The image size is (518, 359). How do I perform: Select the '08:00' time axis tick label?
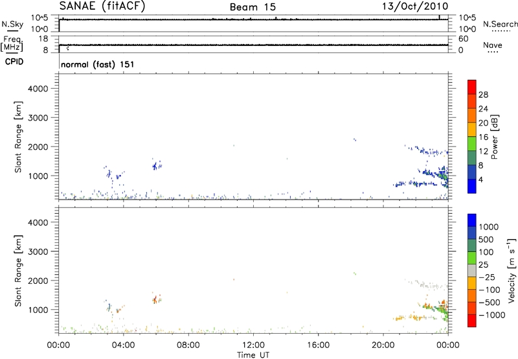[x=188, y=345]
